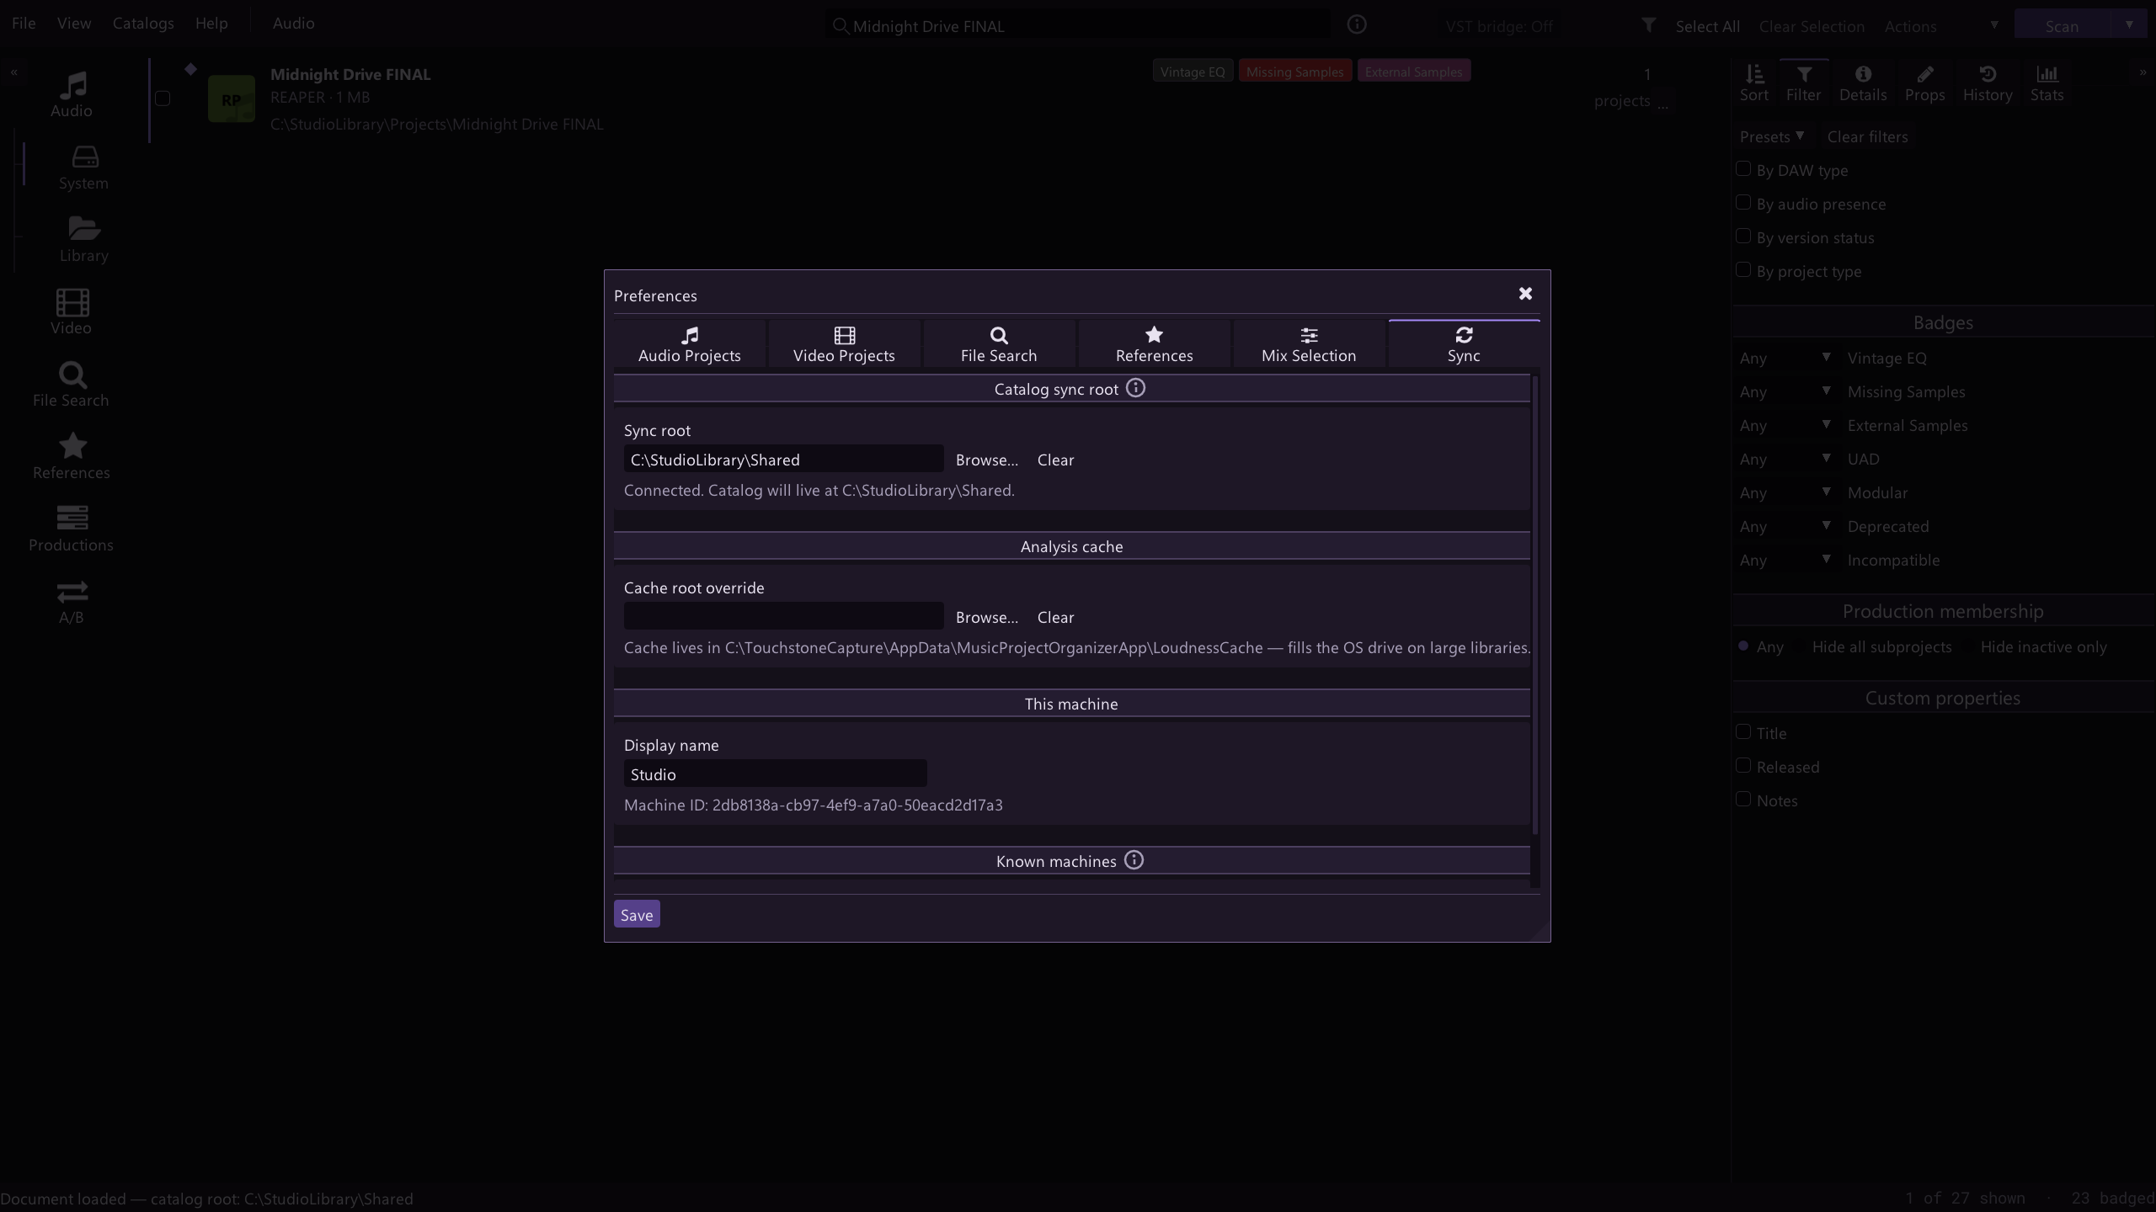Open the Productions sidebar section
This screenshot has height=1212, width=2156.
tap(72, 529)
